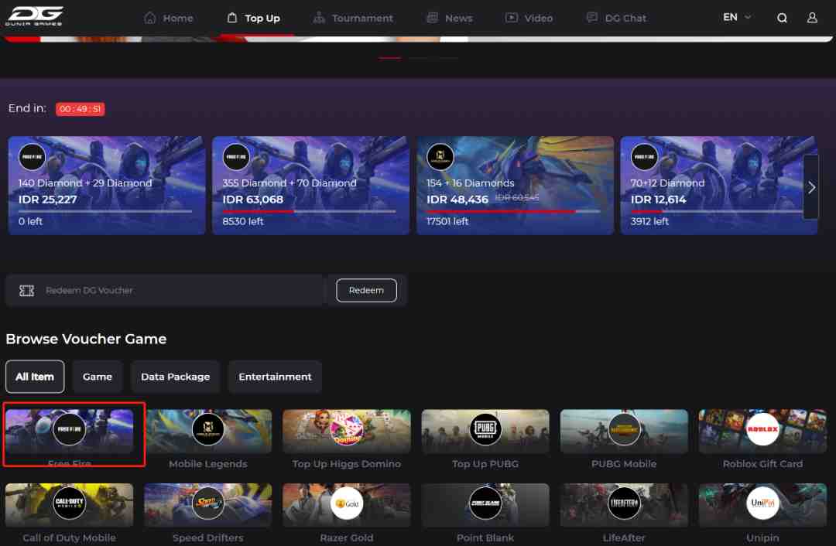This screenshot has width=836, height=546.
Task: Select the Game filter tab
Action: [x=98, y=377]
